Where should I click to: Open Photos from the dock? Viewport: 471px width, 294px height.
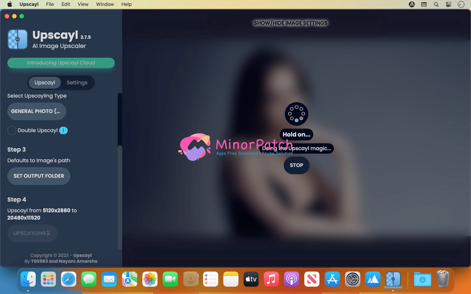tap(150, 279)
